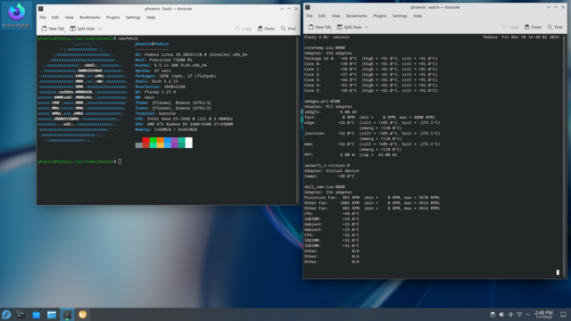Click the watch Konsole window title bar icon
Viewport: 571px width, 321px height.
(308, 7)
